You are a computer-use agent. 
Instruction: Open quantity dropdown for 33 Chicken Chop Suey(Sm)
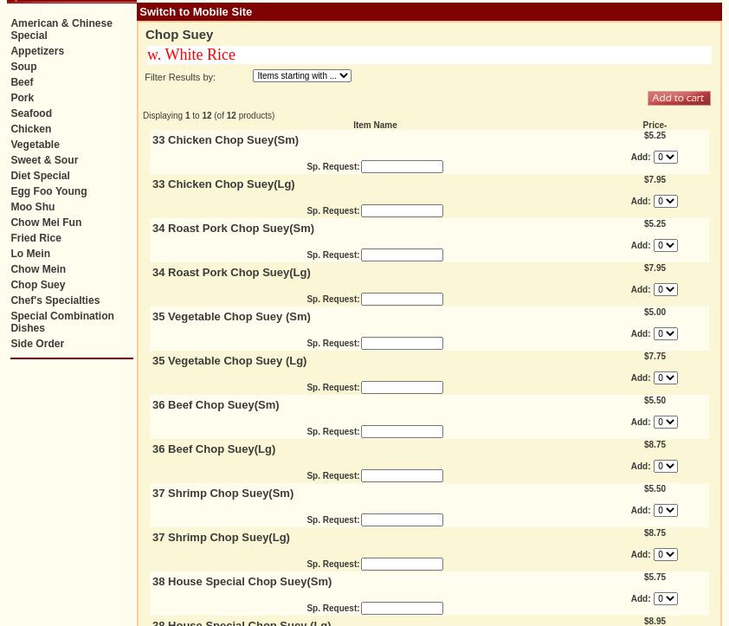point(665,158)
